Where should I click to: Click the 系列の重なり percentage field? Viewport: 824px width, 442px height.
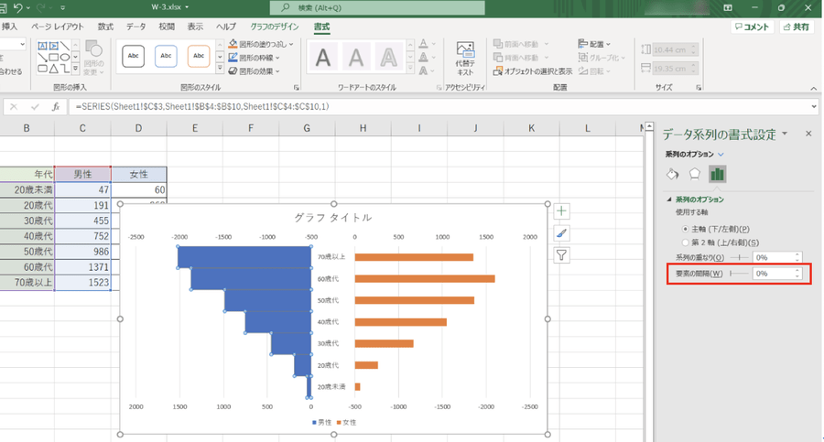coord(772,258)
